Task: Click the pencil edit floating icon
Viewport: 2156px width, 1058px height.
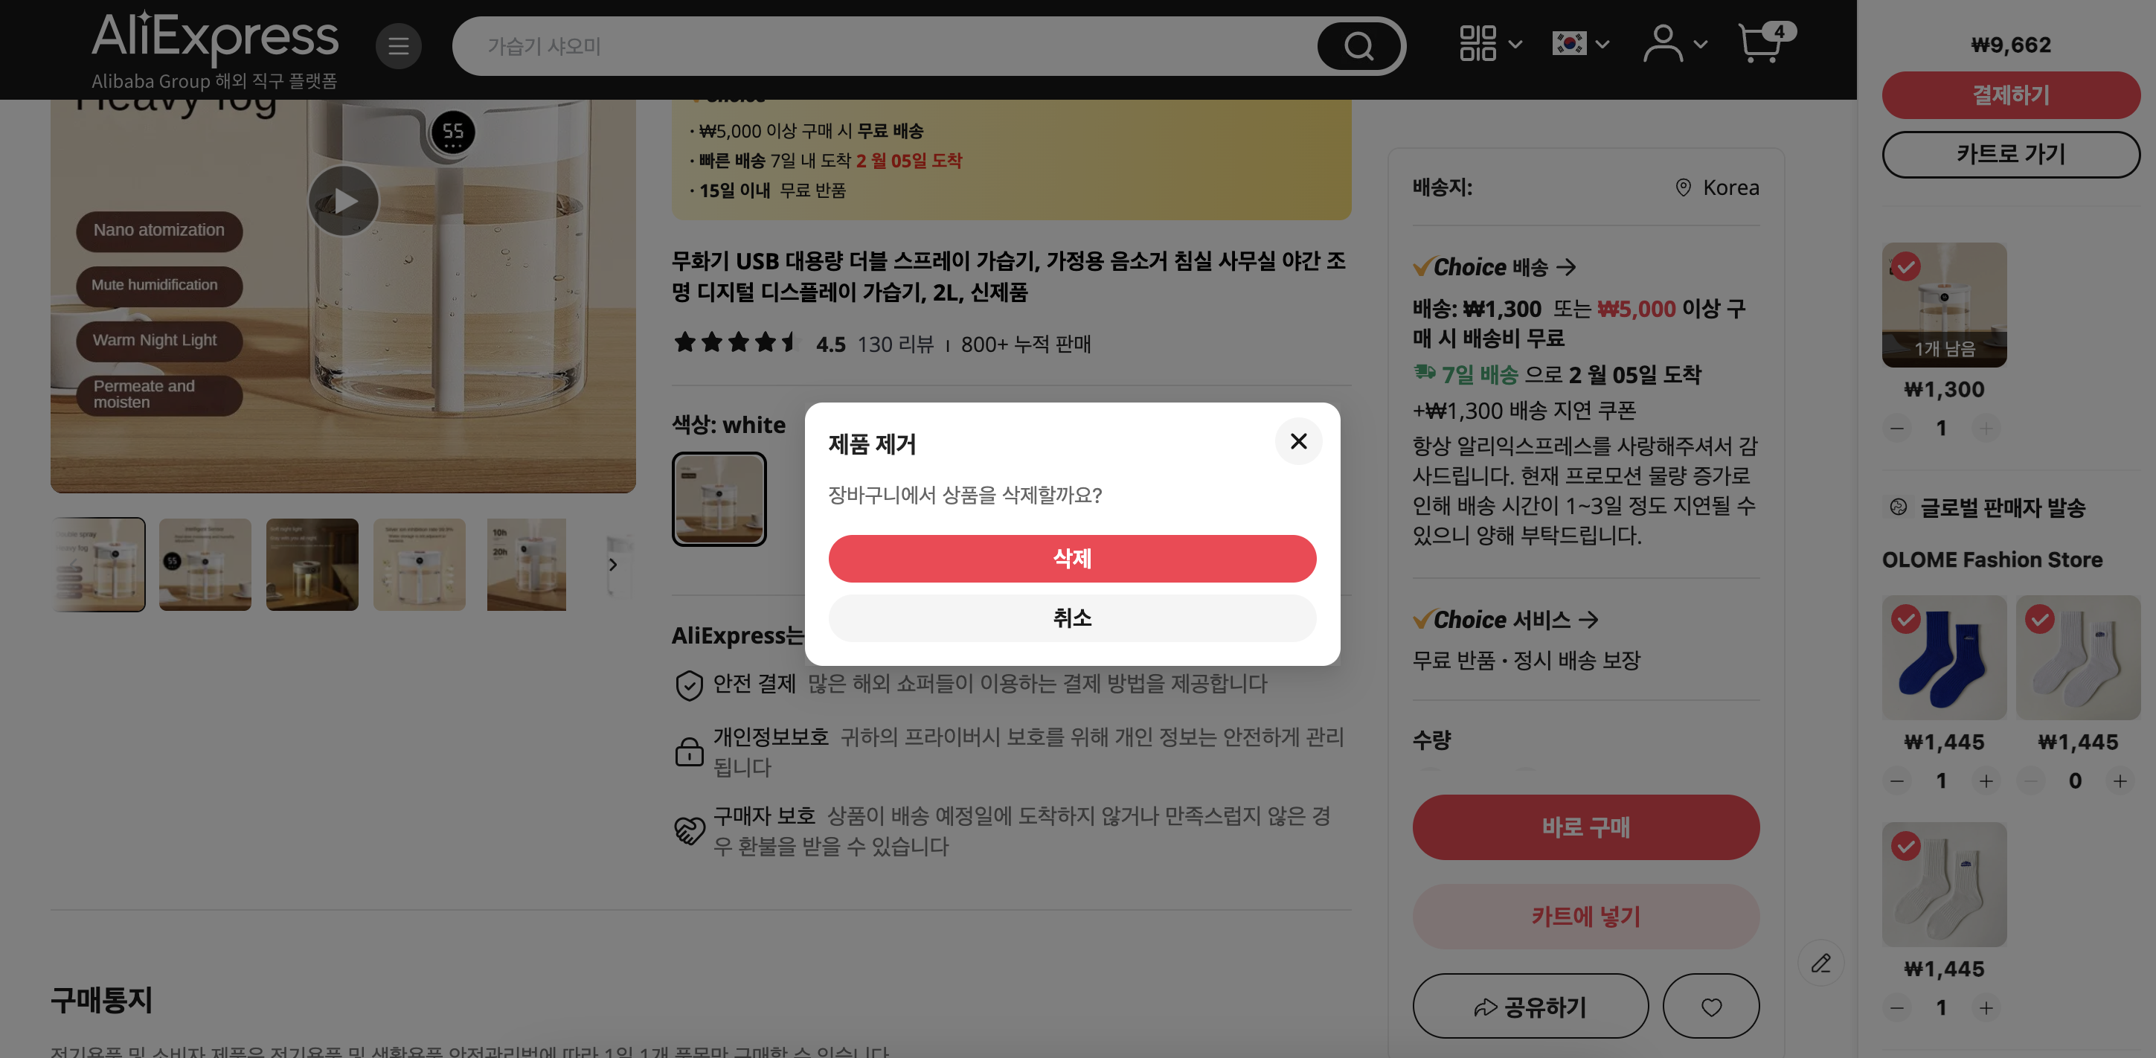Action: (x=1820, y=963)
